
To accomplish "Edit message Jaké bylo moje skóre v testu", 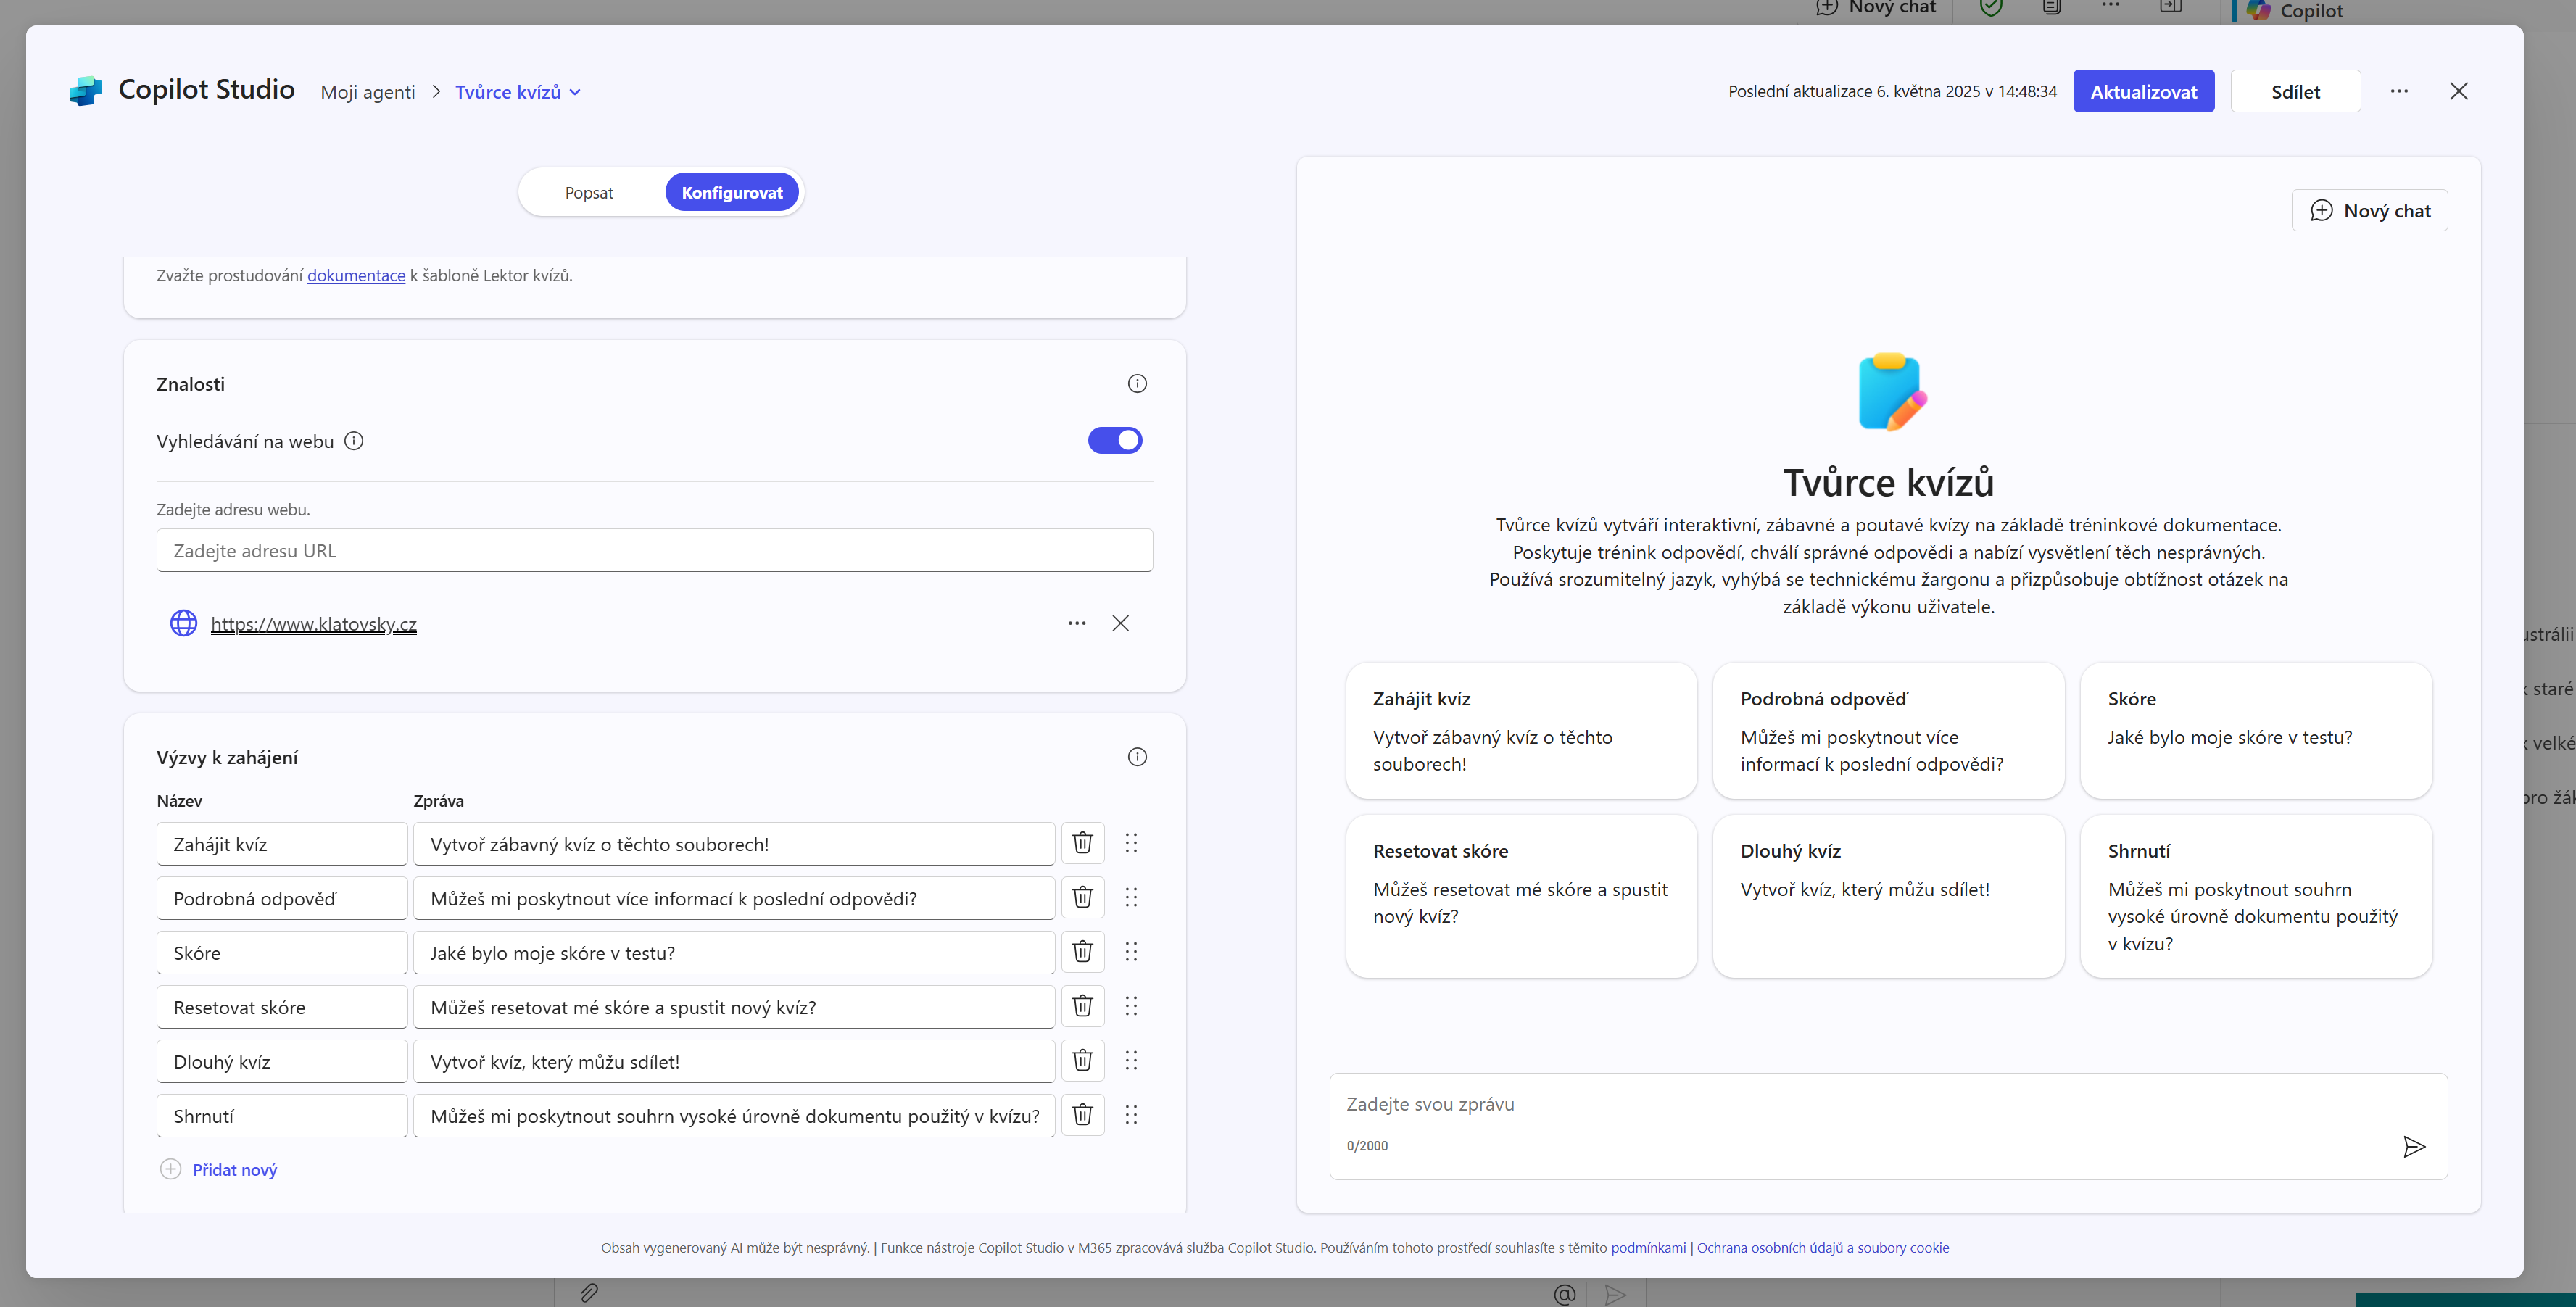I will (x=734, y=952).
